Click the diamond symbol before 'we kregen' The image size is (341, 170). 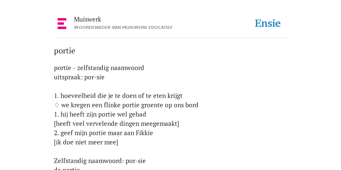coord(57,105)
